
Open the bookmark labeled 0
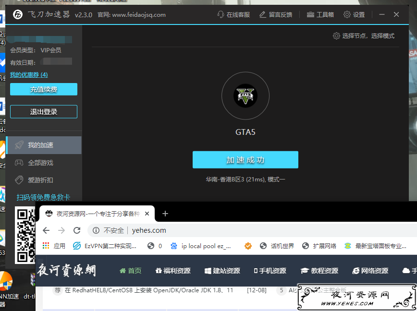click(155, 246)
